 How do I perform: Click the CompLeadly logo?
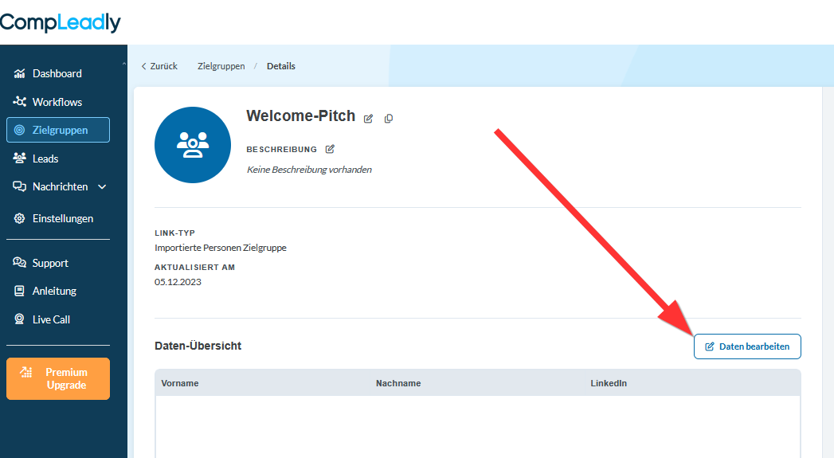pos(60,22)
